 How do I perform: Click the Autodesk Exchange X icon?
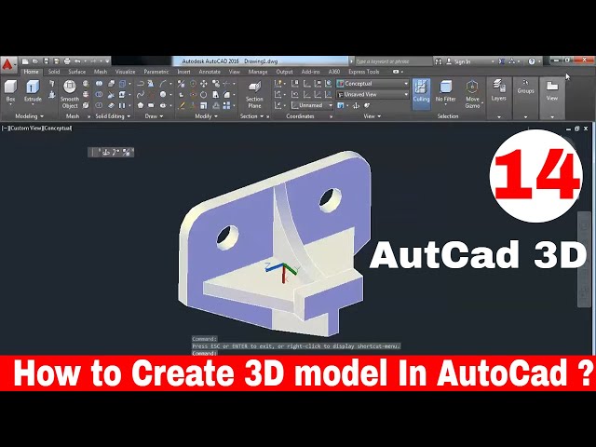502,61
